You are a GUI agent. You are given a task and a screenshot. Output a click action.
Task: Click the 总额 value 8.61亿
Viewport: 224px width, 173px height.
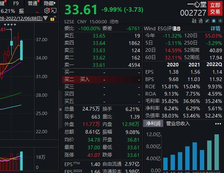[x=93, y=132]
